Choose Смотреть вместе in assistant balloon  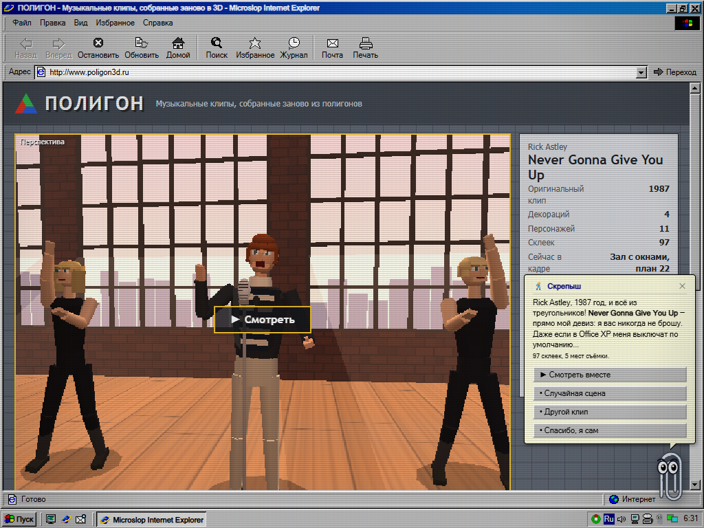click(610, 375)
